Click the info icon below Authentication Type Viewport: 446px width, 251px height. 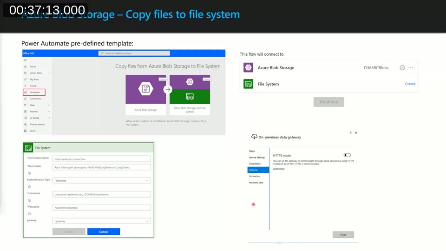point(29,187)
